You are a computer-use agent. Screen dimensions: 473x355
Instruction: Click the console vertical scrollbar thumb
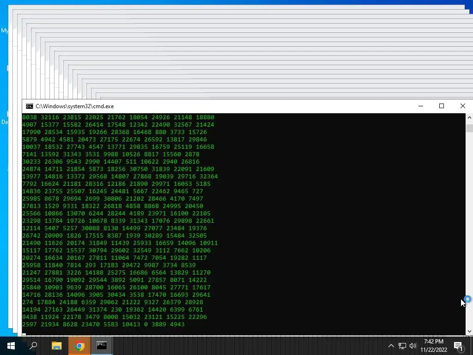[x=469, y=128]
